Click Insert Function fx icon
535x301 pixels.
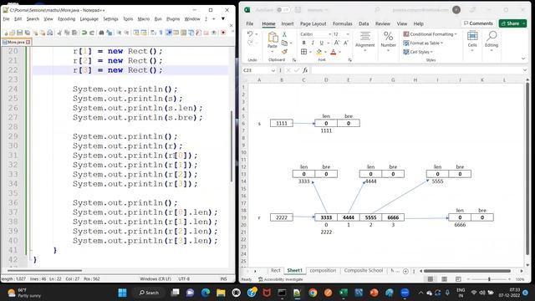point(305,70)
